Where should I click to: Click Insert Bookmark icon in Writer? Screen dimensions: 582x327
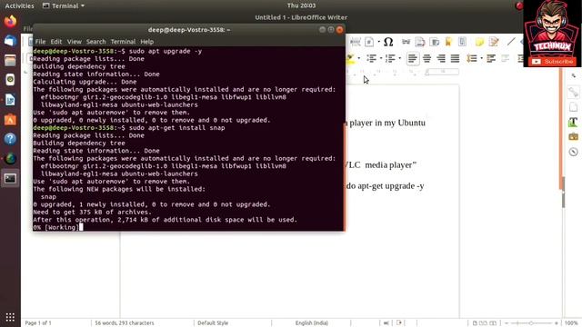click(x=448, y=42)
